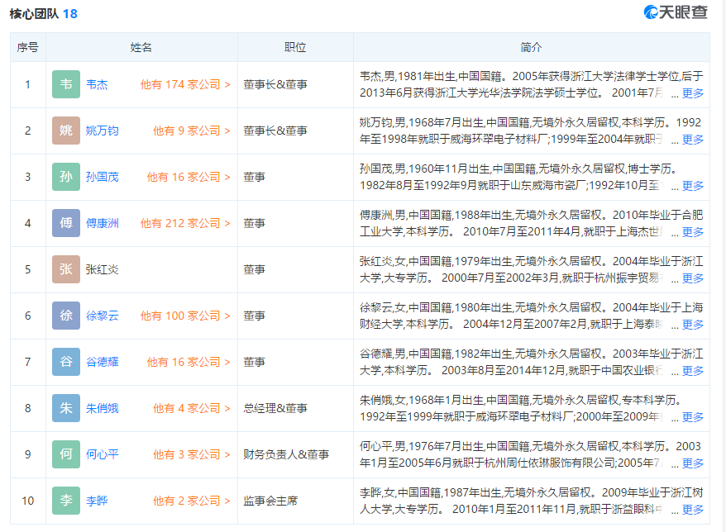Open 傅康洲's 212 related companies
726x532 pixels.
[x=185, y=223]
